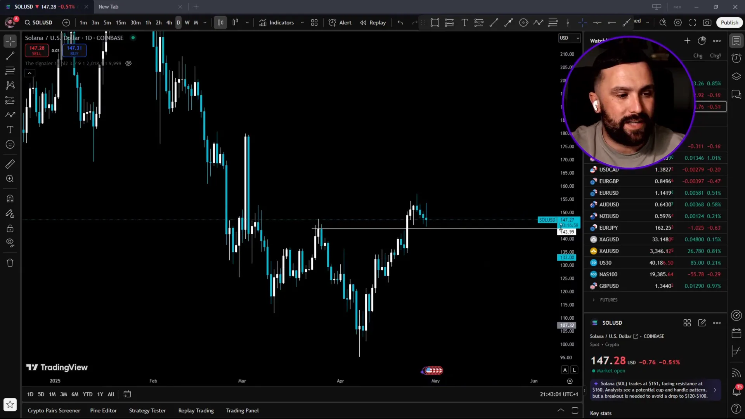The width and height of the screenshot is (745, 419).
Task: Click the SOLUSD symbol search
Action: click(x=38, y=23)
